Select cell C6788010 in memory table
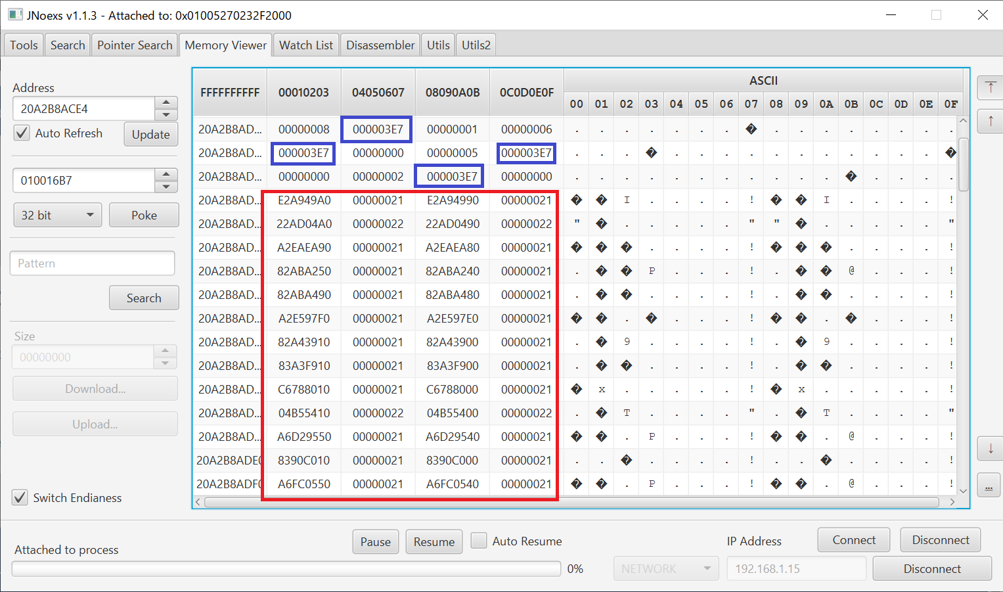This screenshot has width=1003, height=592. [x=304, y=389]
